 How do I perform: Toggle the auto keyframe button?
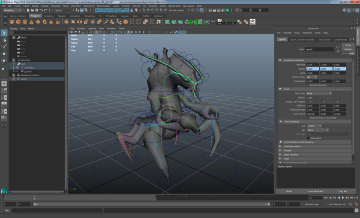point(350,204)
